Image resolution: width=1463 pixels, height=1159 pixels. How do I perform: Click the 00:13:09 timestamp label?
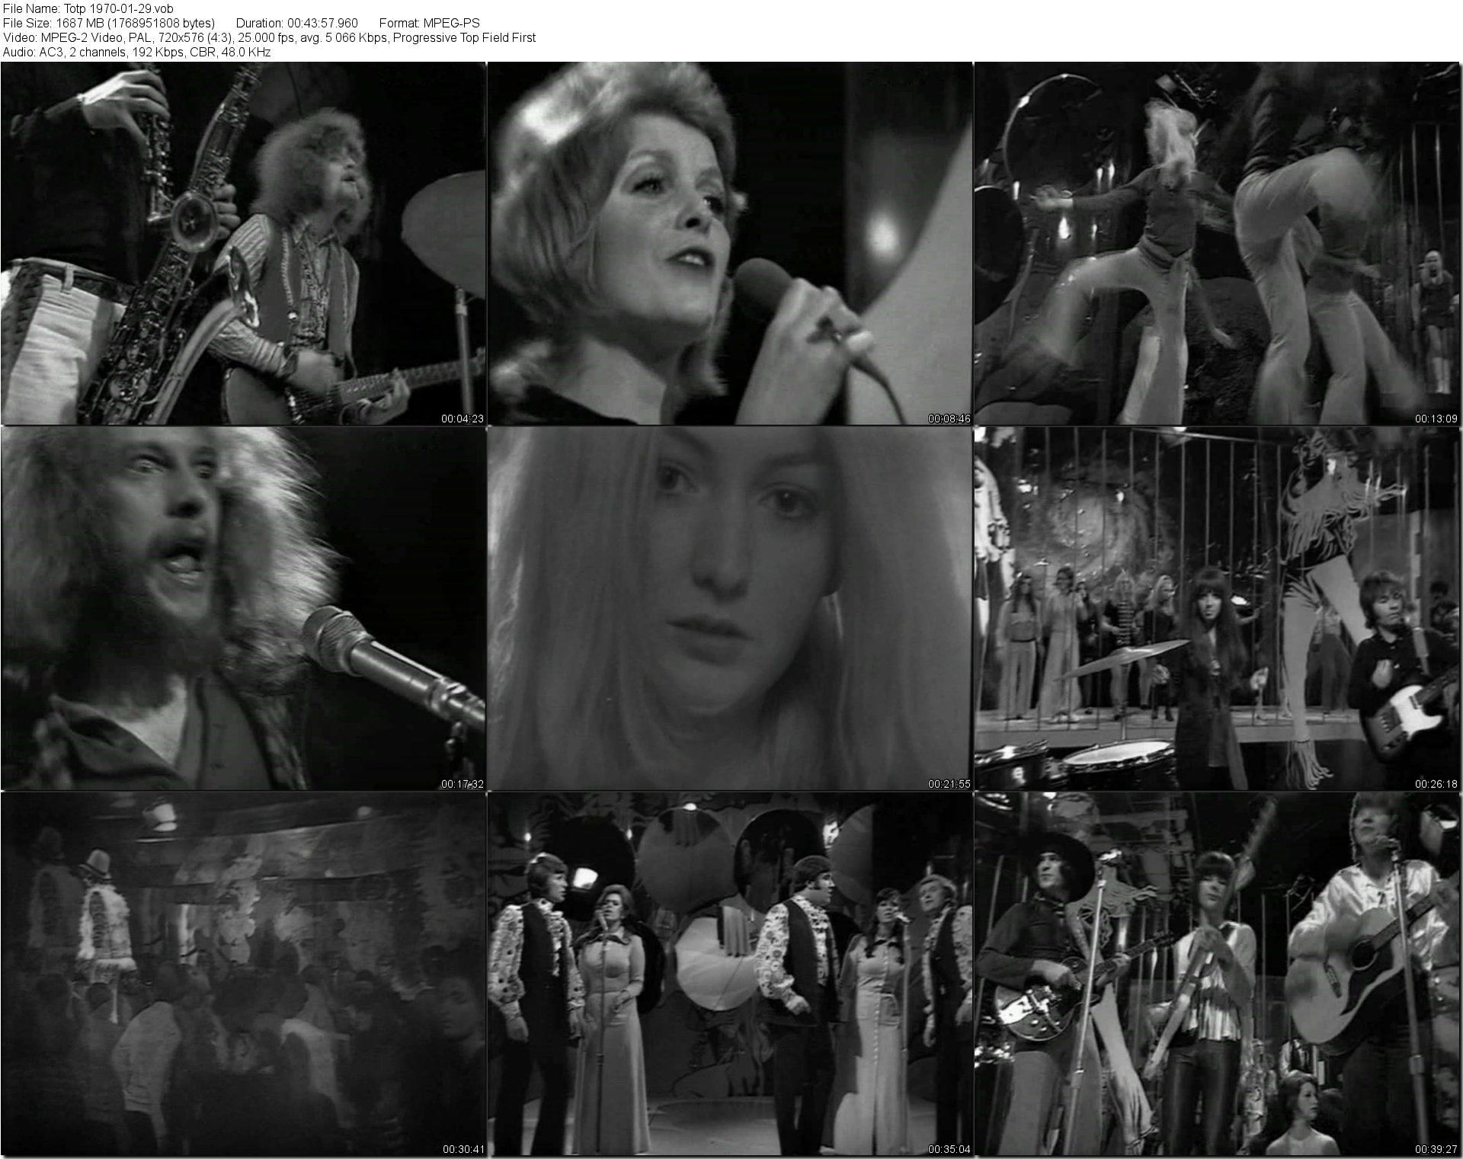click(1436, 418)
